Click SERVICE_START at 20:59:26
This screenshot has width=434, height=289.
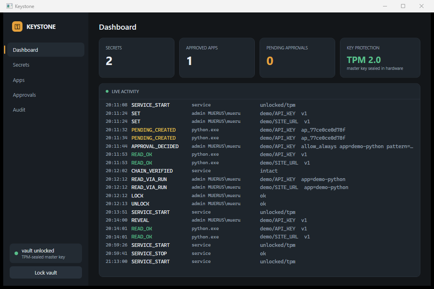coord(150,245)
